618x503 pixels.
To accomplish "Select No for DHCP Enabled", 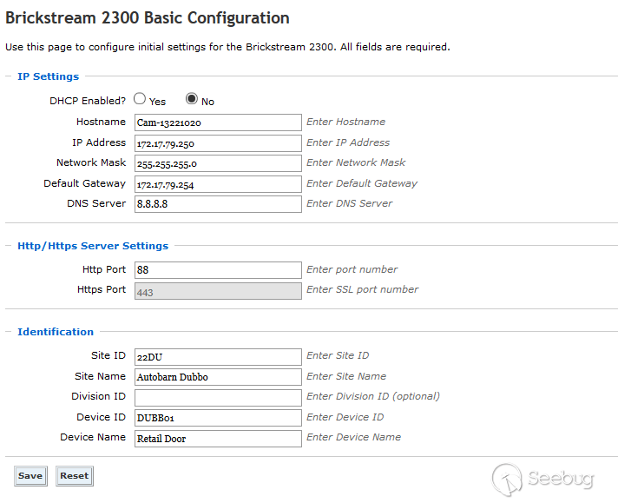I will pos(192,99).
